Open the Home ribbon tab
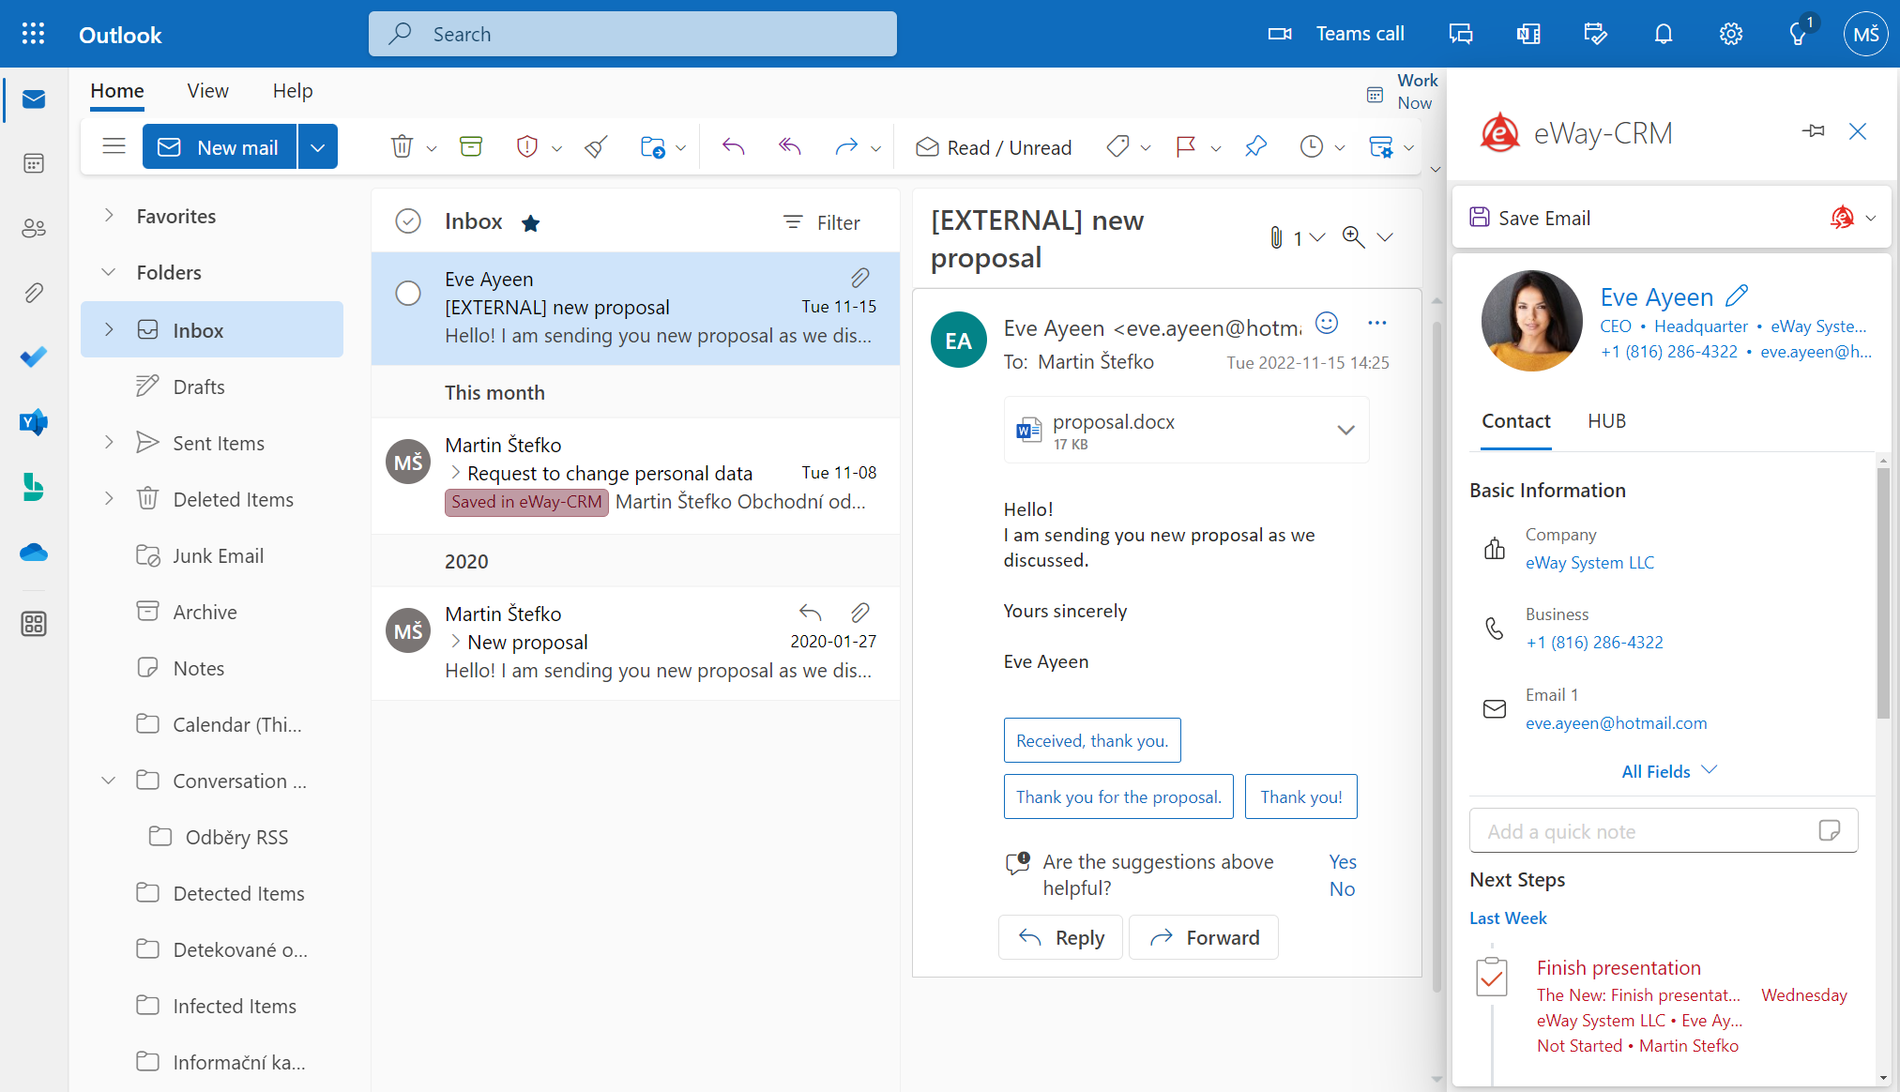Screen dimensions: 1900x1092 click(x=117, y=91)
